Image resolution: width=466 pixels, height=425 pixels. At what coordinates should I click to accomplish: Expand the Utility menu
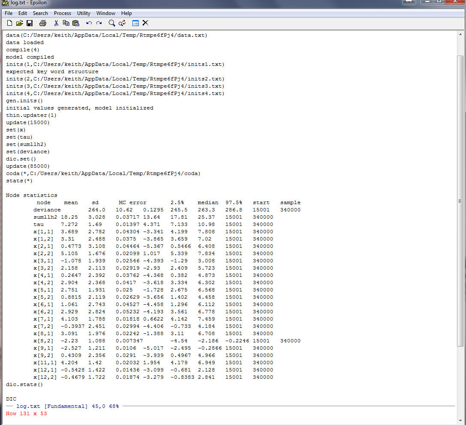pos(84,13)
